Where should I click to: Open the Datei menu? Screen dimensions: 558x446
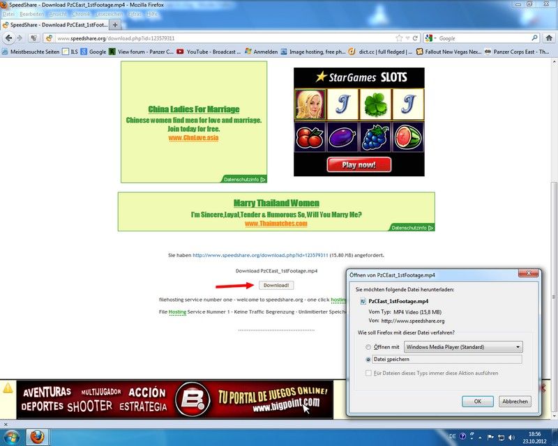8,14
